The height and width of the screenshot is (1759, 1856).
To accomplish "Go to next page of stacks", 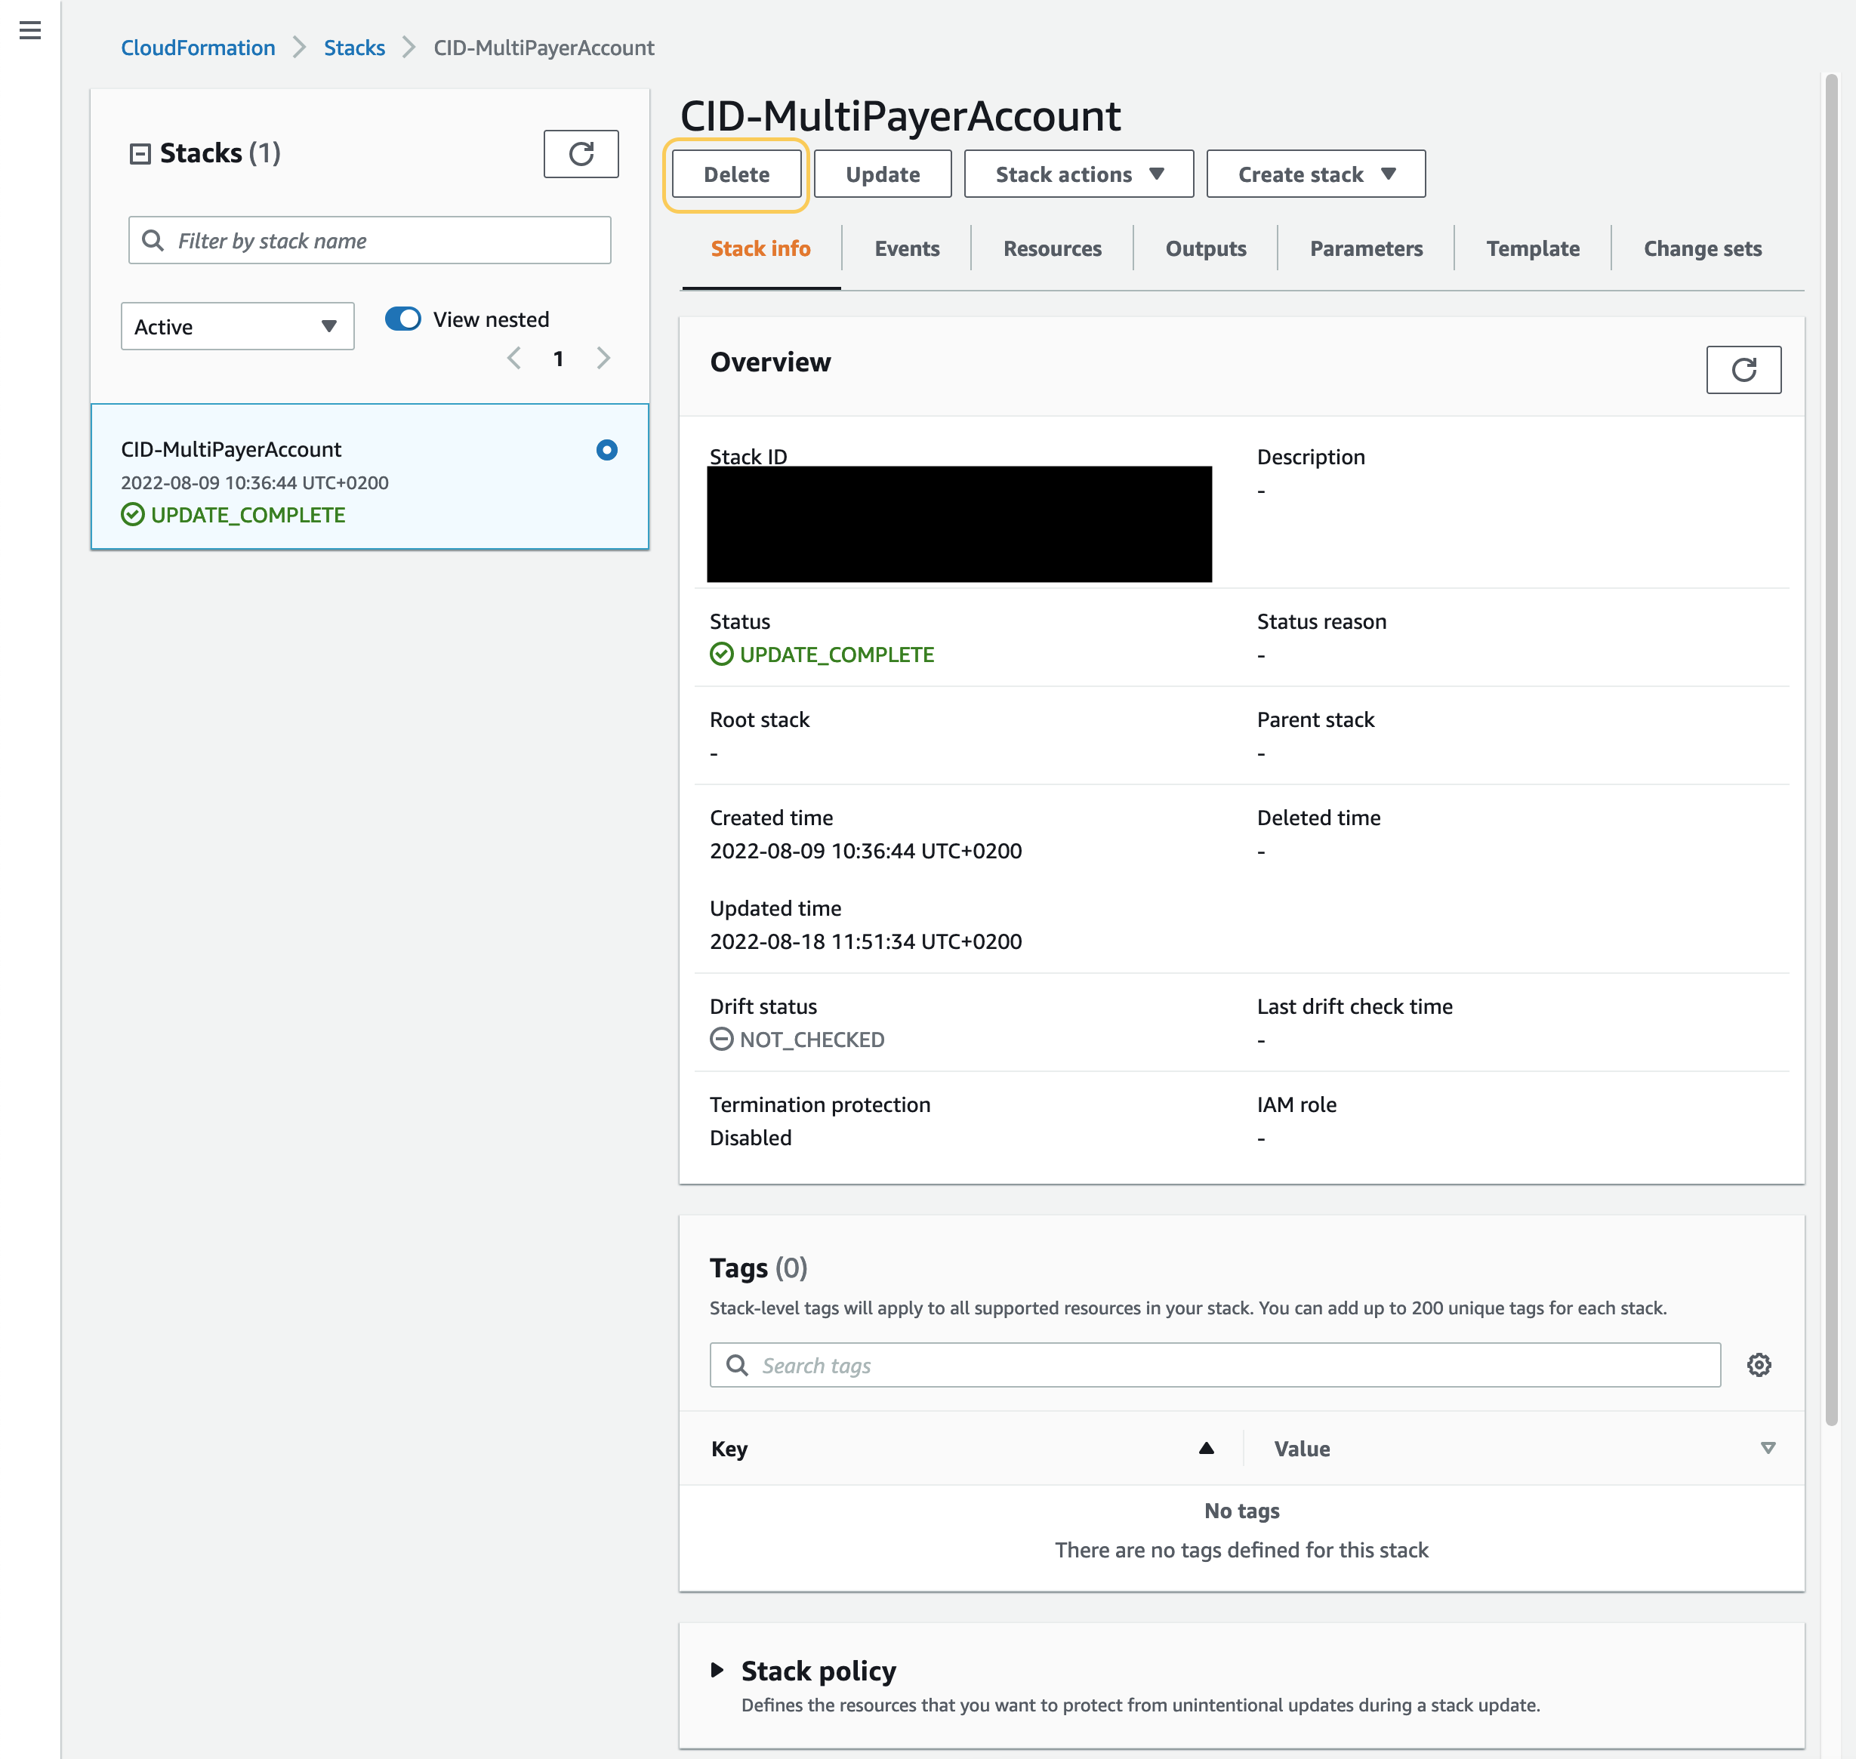I will click(603, 357).
